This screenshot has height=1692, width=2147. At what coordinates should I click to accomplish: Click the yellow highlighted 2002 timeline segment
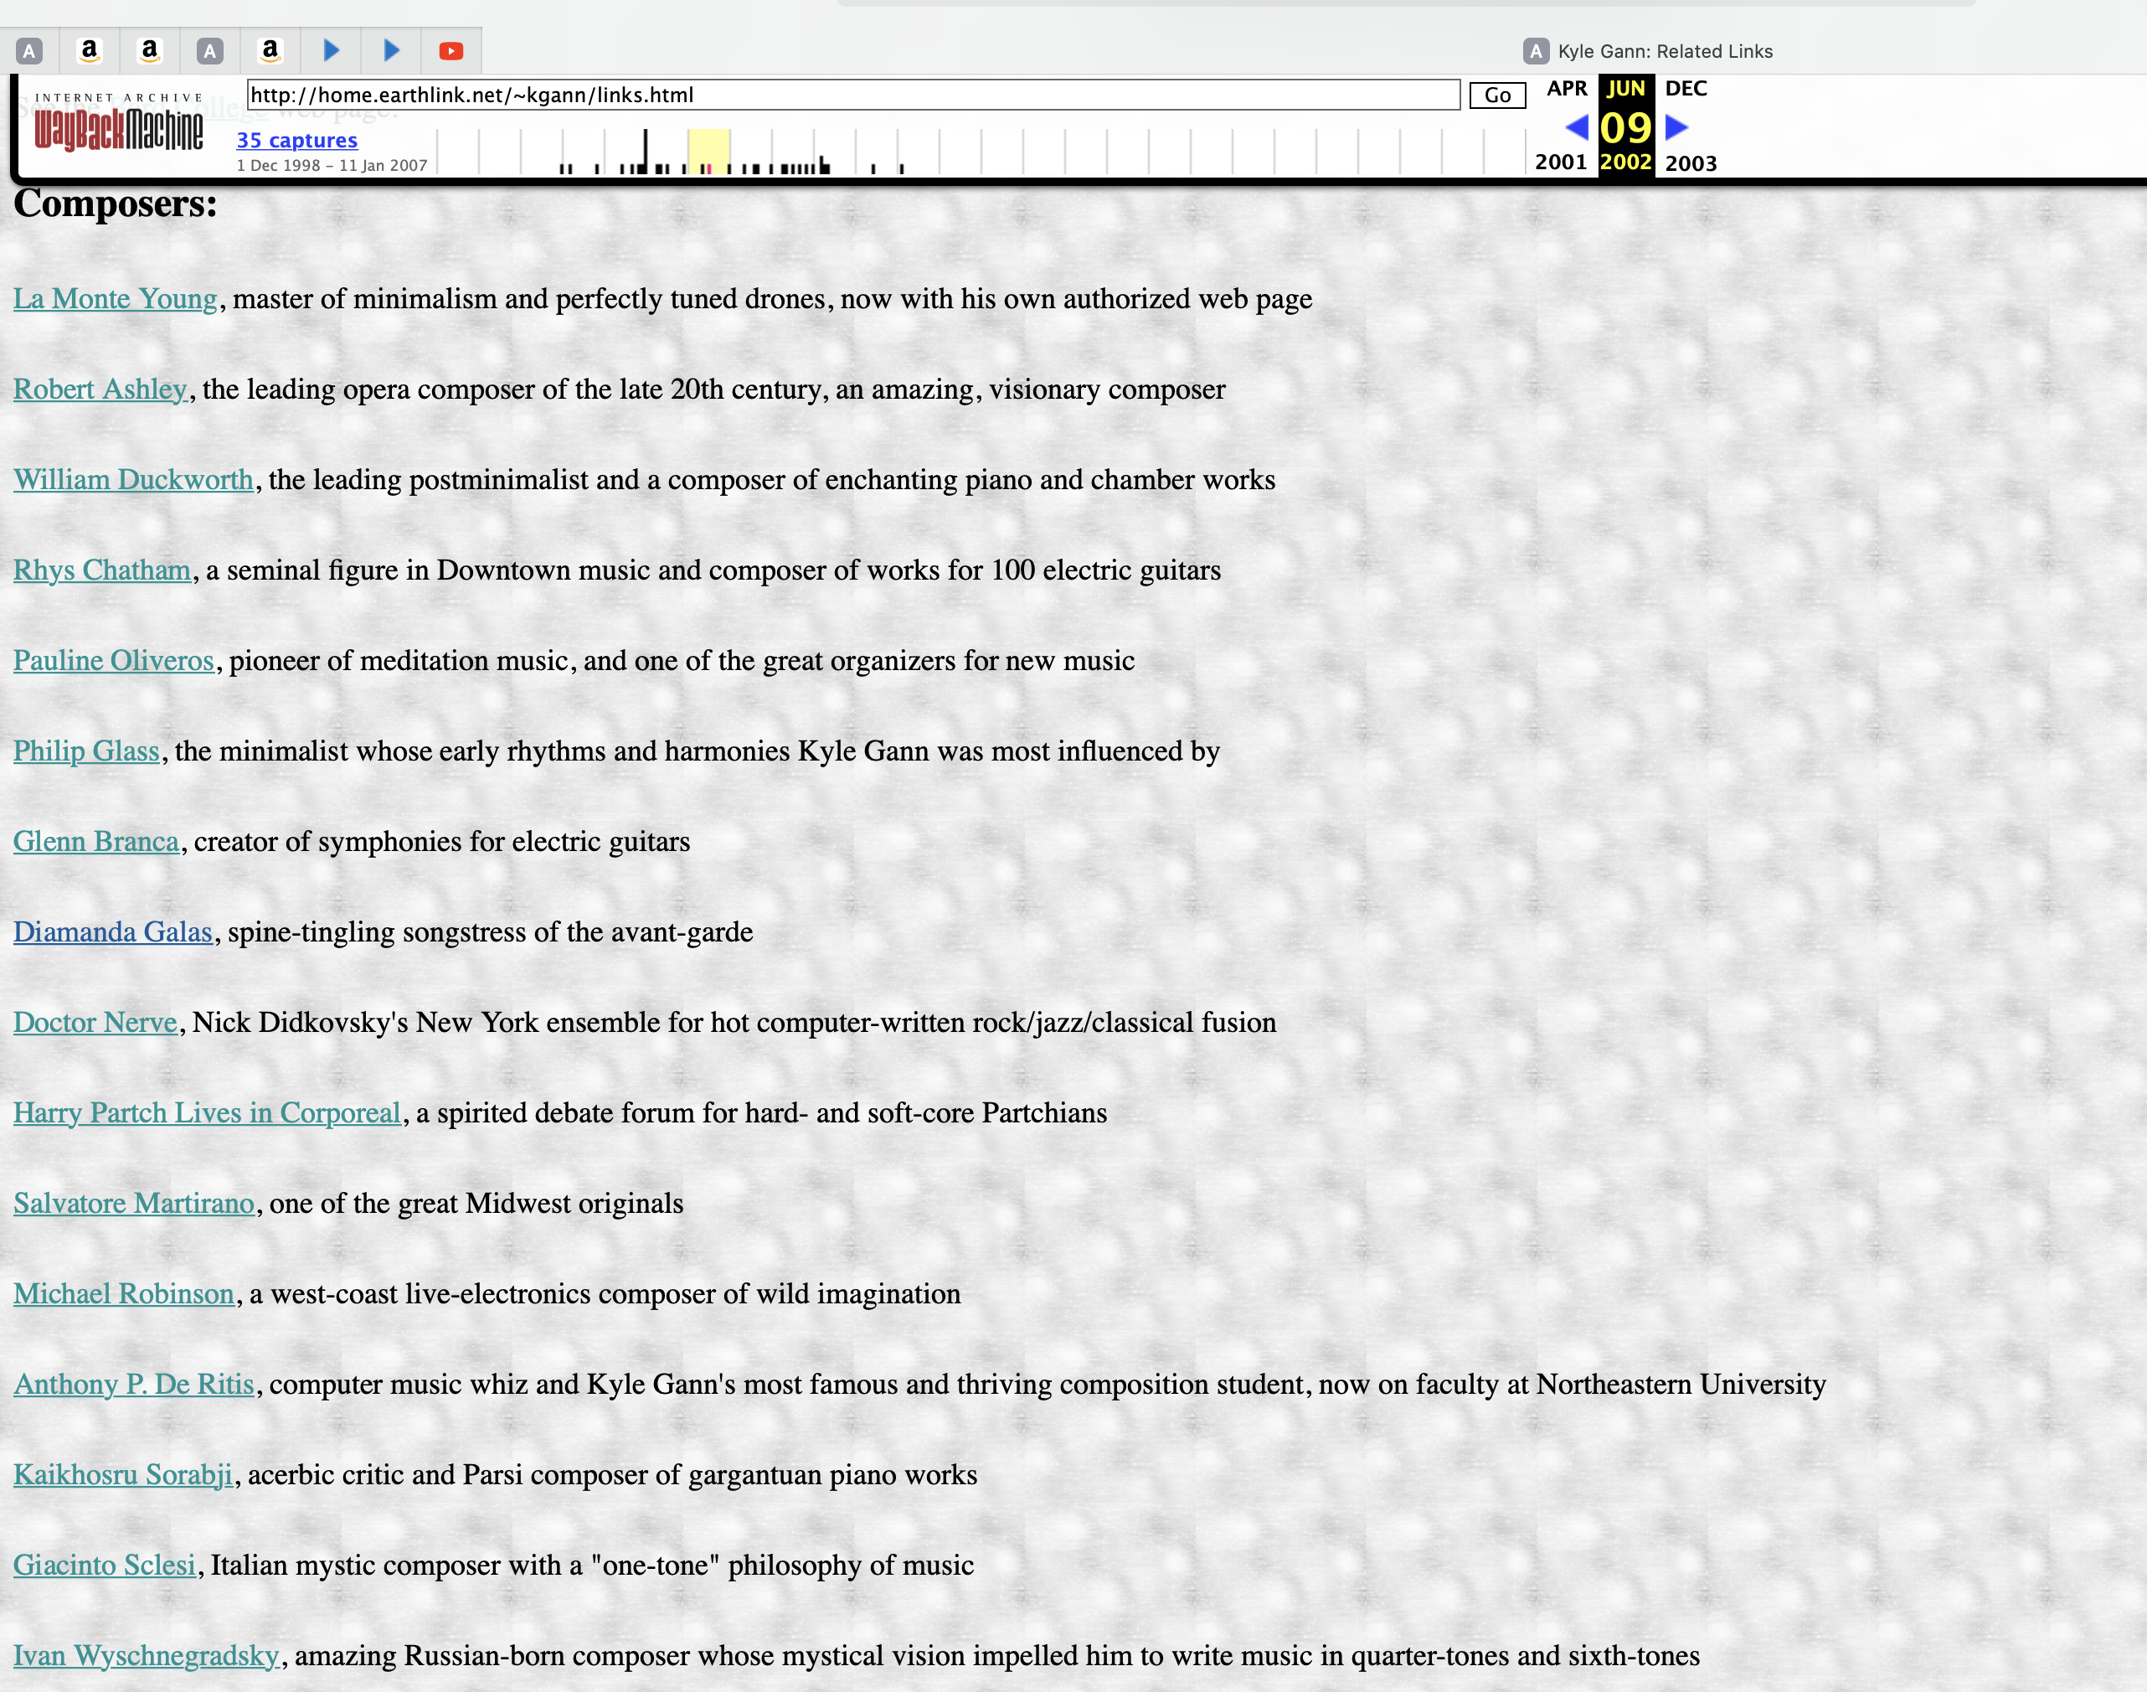[x=709, y=152]
